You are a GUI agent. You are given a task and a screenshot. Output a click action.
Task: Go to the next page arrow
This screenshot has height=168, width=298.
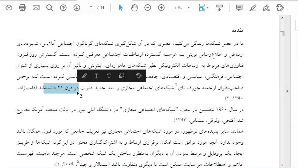(77, 8)
